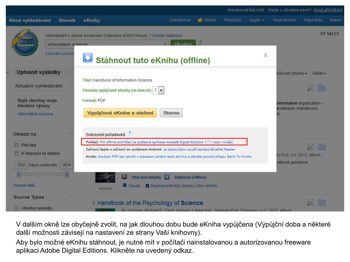Click the eKniha book cover thumbnail
Image resolution: width=350 pixels, height=262 pixels.
[105, 177]
